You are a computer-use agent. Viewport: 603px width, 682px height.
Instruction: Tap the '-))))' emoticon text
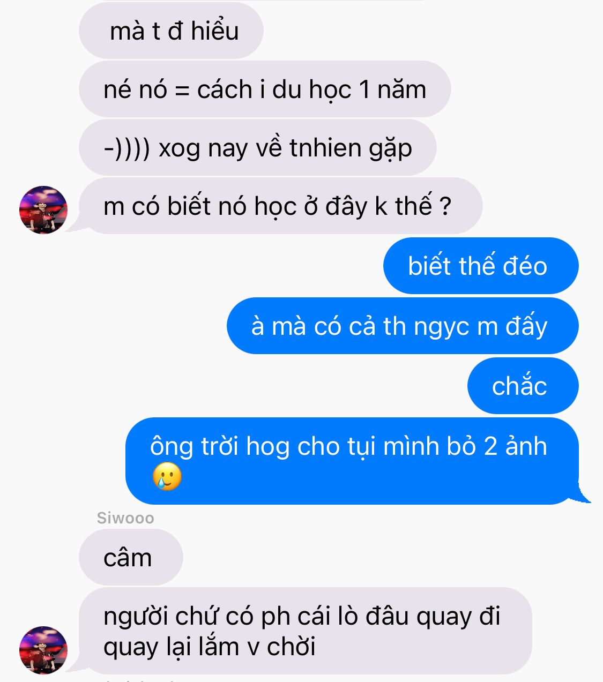[127, 148]
